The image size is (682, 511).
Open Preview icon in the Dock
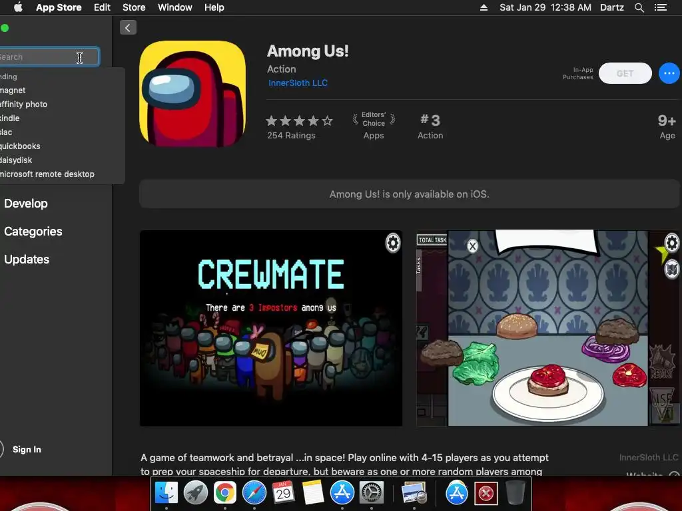pos(414,494)
